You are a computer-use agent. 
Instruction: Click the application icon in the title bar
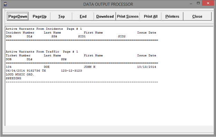tap(5, 4)
